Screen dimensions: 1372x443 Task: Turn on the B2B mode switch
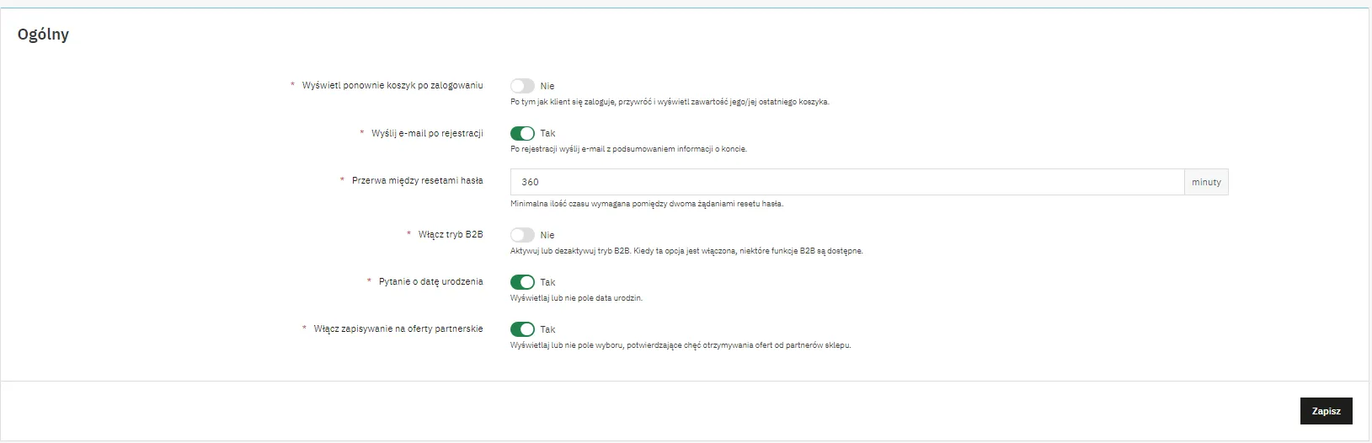pos(522,235)
